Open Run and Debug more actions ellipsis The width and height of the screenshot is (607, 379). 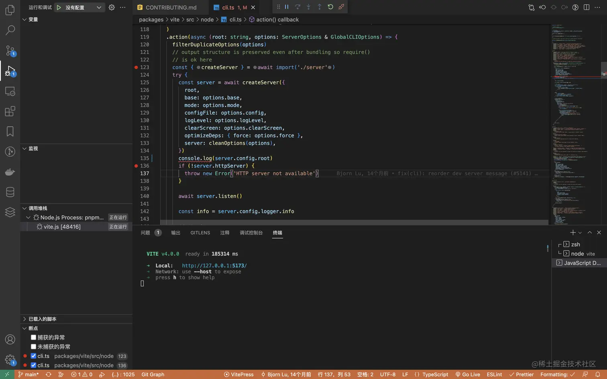(x=123, y=7)
